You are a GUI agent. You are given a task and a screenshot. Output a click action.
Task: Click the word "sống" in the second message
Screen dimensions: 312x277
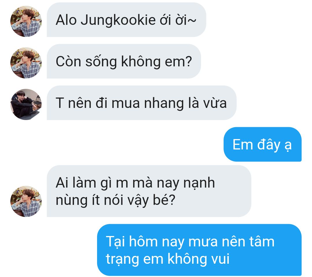101,62
